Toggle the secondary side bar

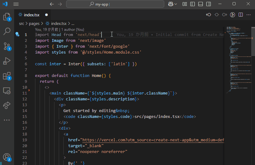coord(209,4)
